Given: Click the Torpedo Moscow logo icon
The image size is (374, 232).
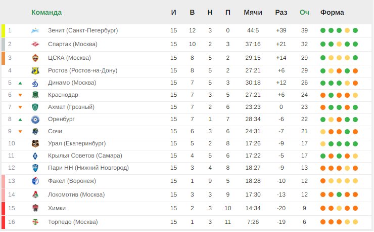Looking at the screenshot, I should pyautogui.click(x=35, y=222).
